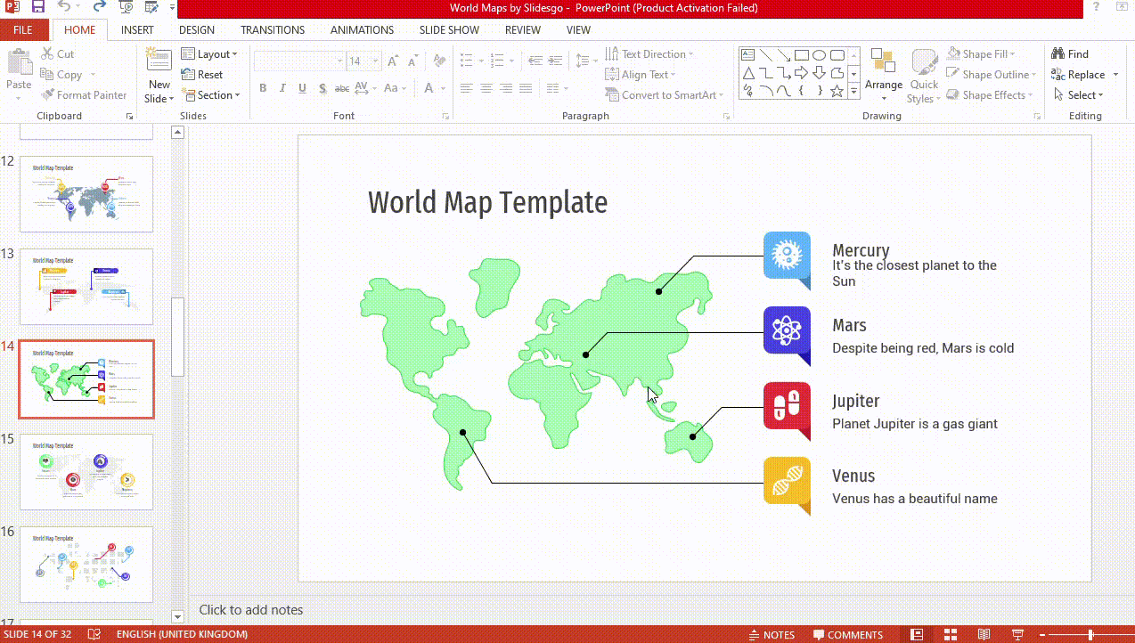1135x643 pixels.
Task: Select slide 15 thumbnail
Action: tap(86, 472)
